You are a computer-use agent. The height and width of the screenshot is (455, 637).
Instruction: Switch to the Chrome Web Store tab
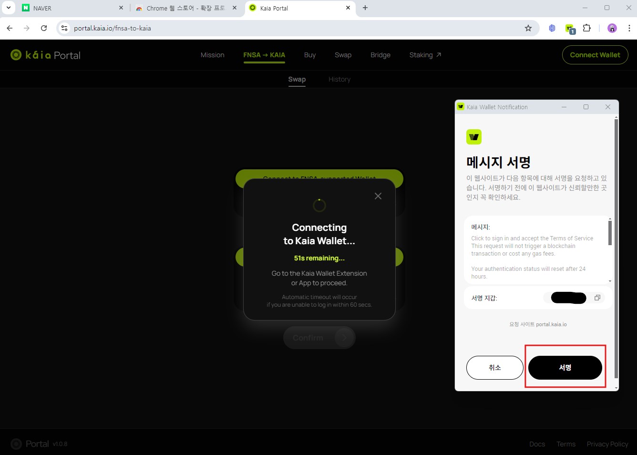pyautogui.click(x=186, y=8)
